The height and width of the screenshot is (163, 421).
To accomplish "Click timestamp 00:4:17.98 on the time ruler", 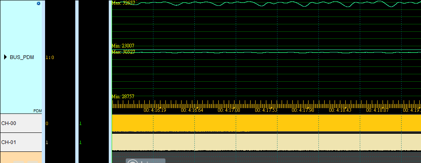I will click(x=303, y=110).
